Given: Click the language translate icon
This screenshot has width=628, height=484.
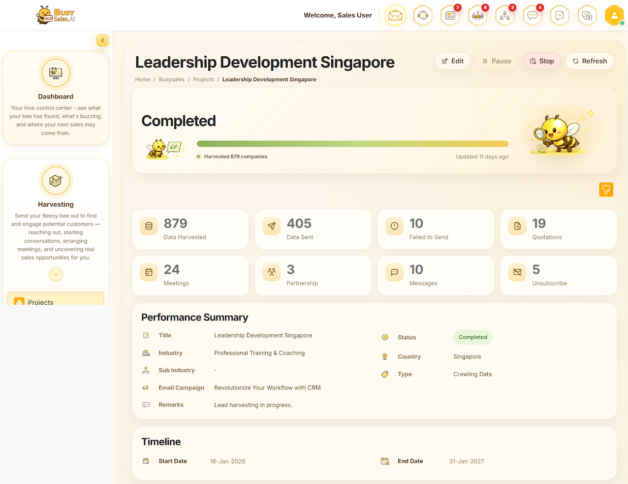Looking at the screenshot, I should [x=587, y=15].
